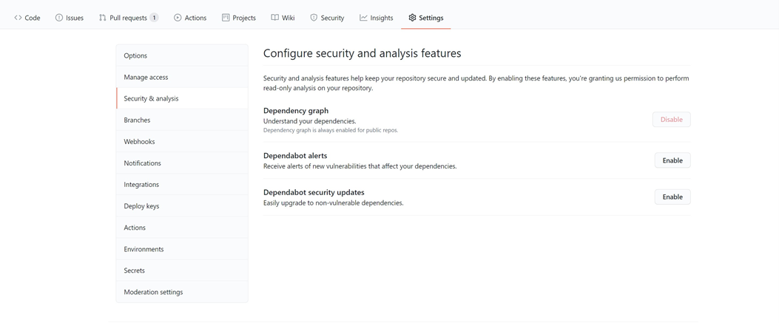
Task: Go to Branches settings
Action: point(137,120)
